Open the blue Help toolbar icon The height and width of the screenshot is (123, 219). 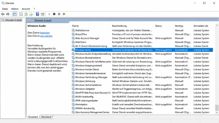point(37,14)
